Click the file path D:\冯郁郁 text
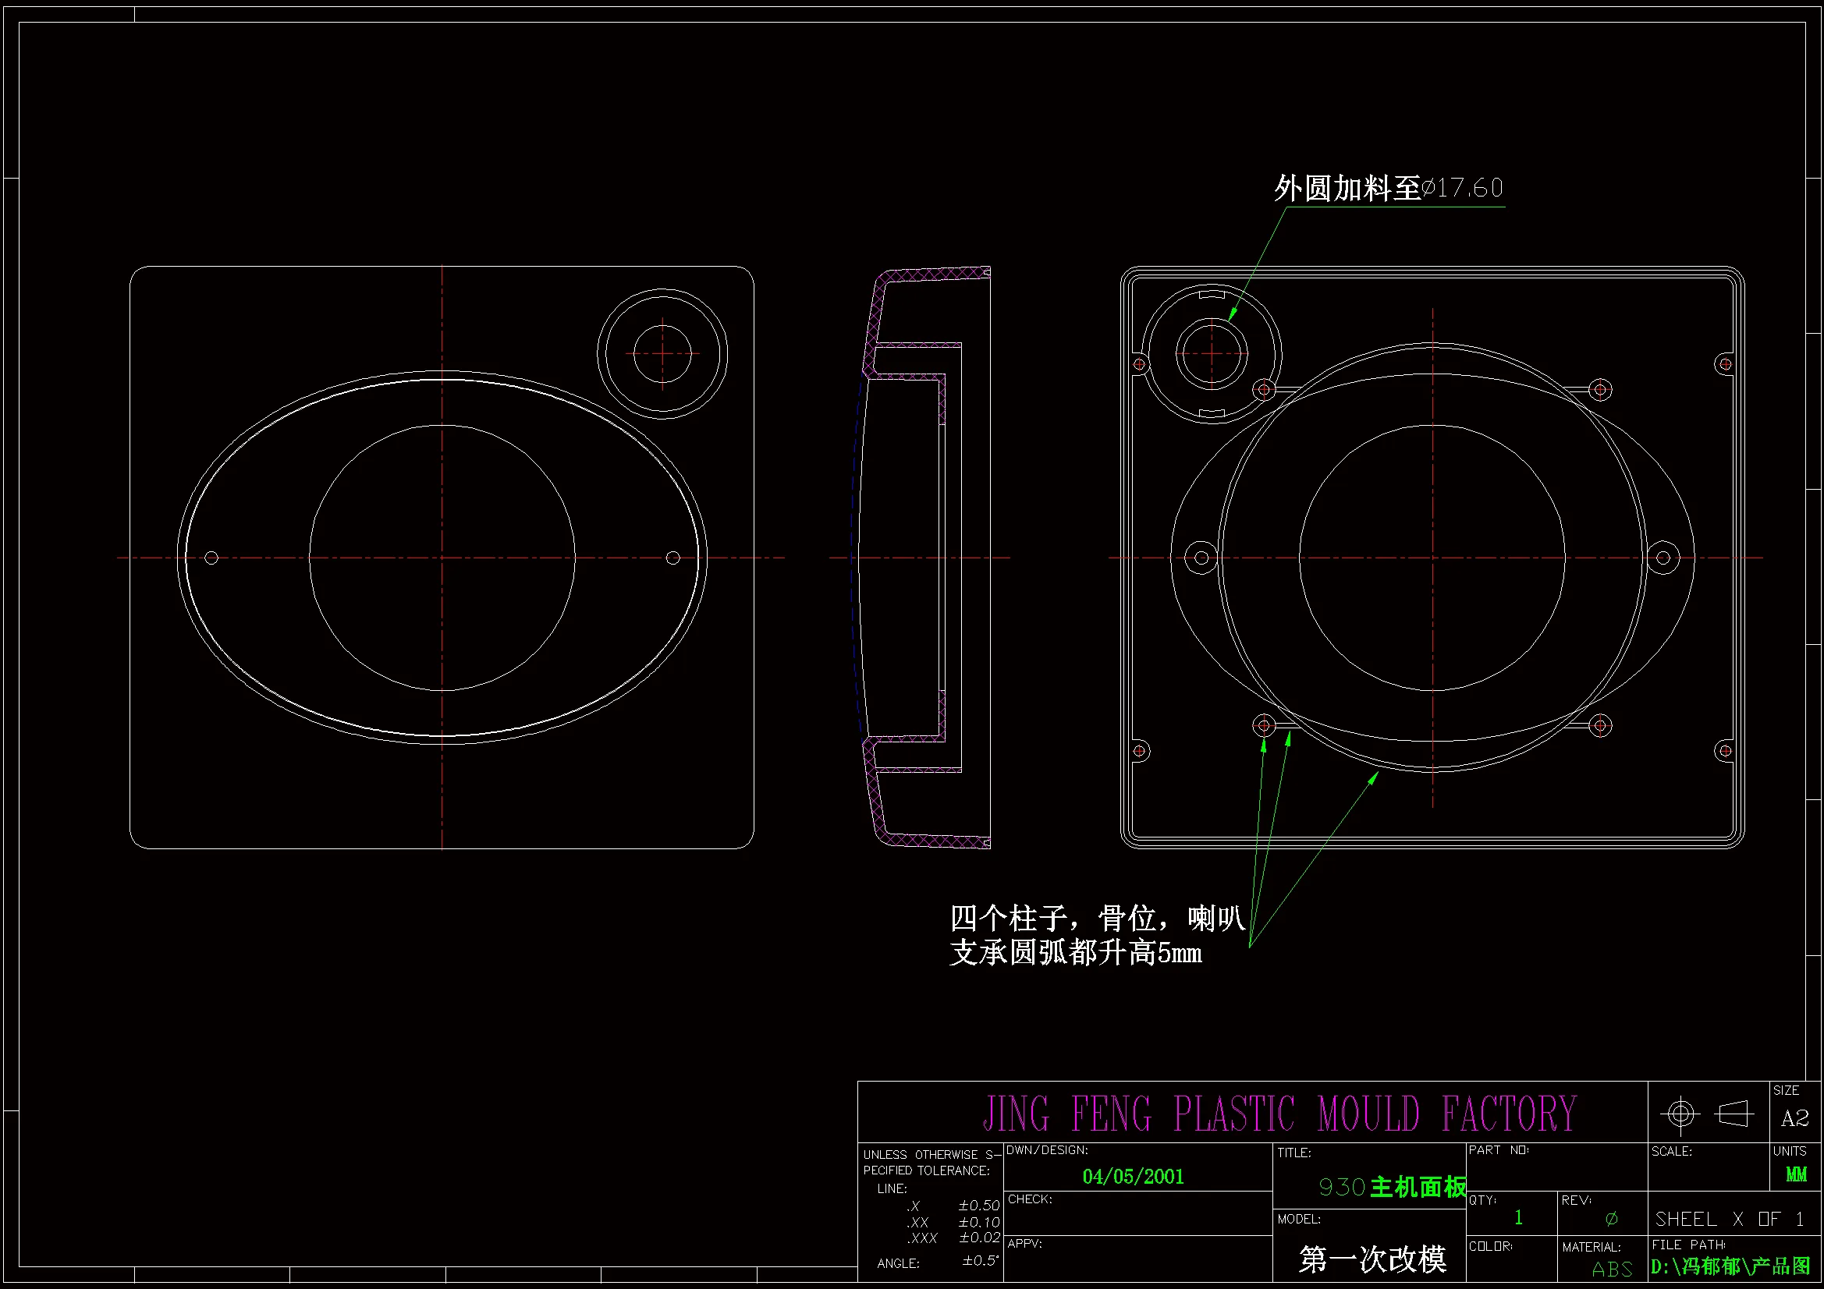 coord(1730,1266)
